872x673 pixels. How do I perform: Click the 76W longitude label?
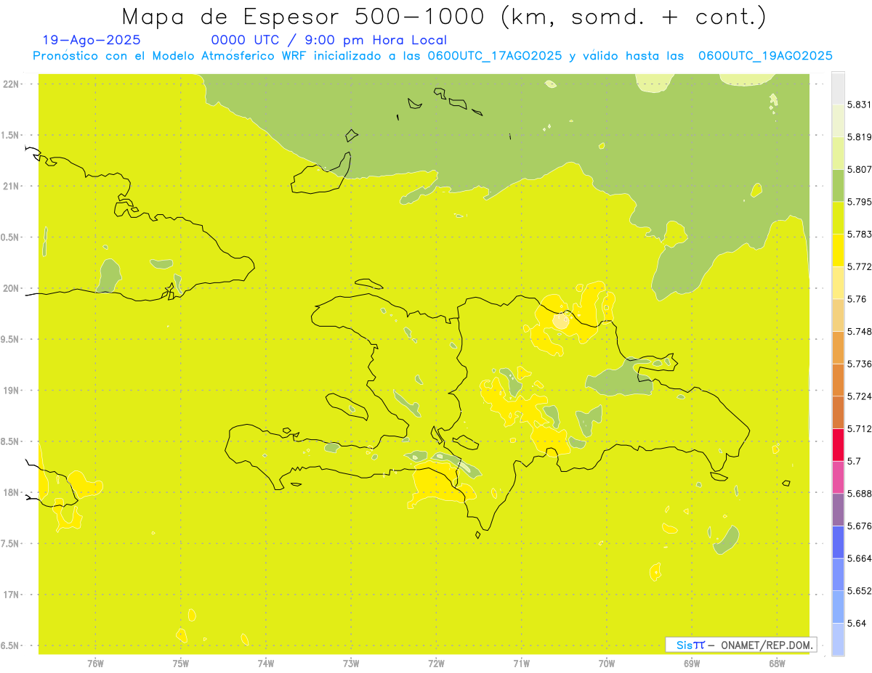tap(95, 663)
